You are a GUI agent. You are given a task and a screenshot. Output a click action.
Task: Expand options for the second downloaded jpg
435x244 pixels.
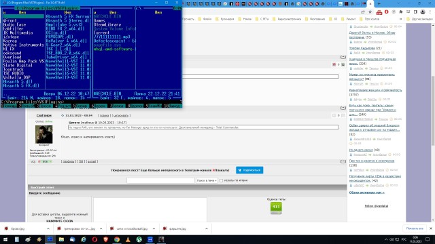click(101, 229)
